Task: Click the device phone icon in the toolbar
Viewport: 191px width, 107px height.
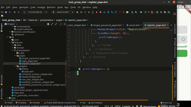Action: [93, 12]
